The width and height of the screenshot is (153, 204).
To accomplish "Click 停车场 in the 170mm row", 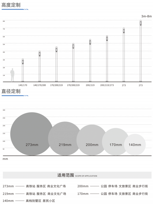I will 113,194.
